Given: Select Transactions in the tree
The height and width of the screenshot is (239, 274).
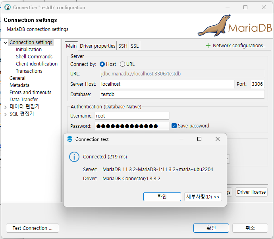Looking at the screenshot, I should pos(29,71).
